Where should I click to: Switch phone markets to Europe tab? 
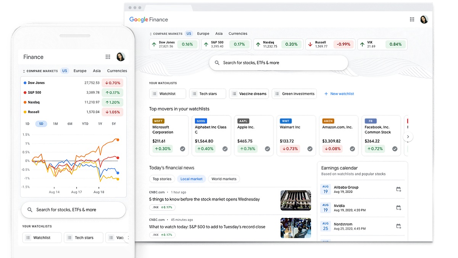click(x=80, y=71)
